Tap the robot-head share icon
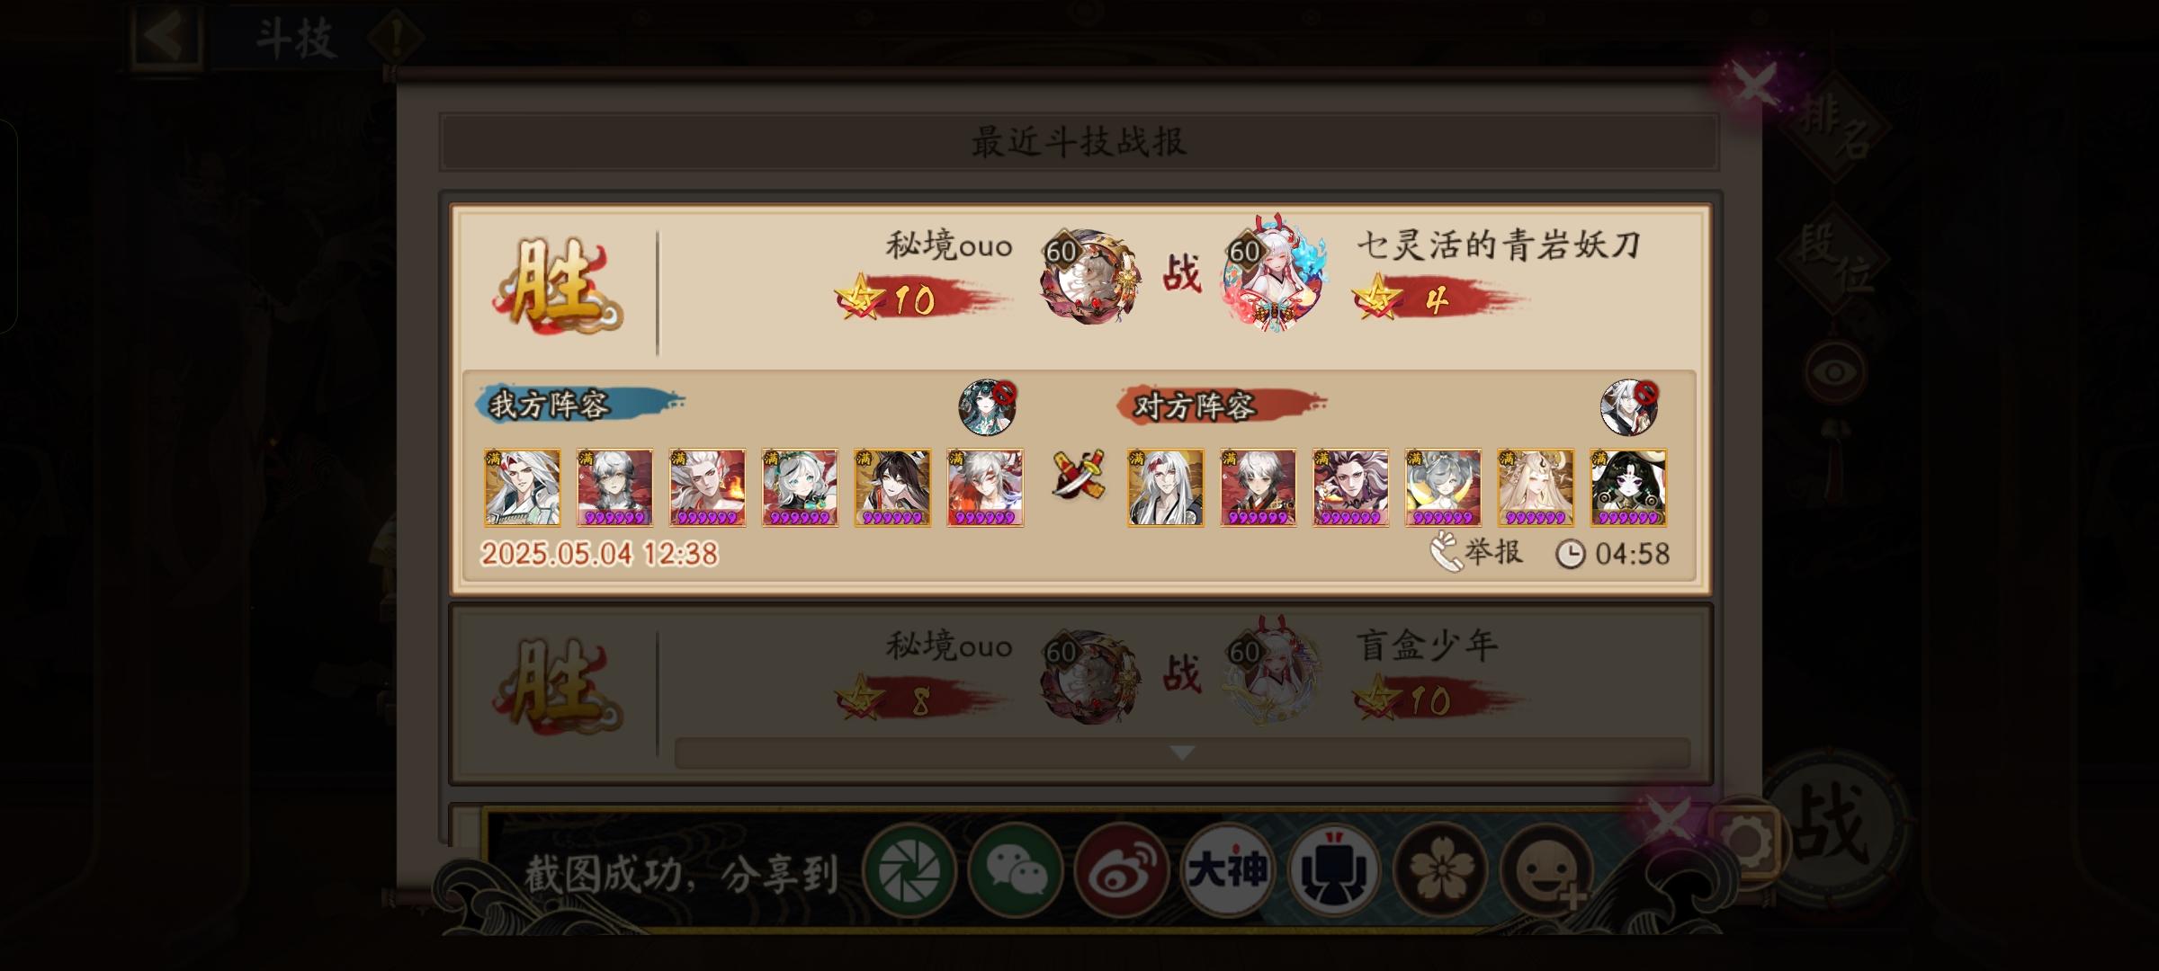 1334,870
